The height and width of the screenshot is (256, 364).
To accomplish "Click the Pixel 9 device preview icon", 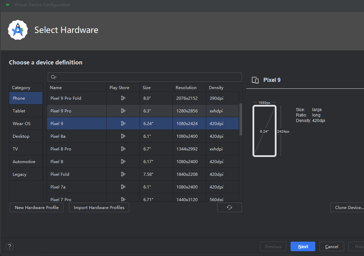I will tap(255, 80).
